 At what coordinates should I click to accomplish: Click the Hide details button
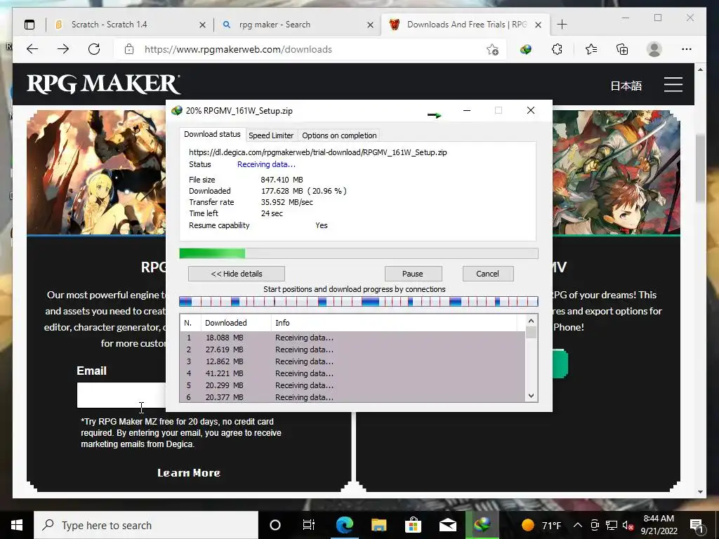coord(237,274)
